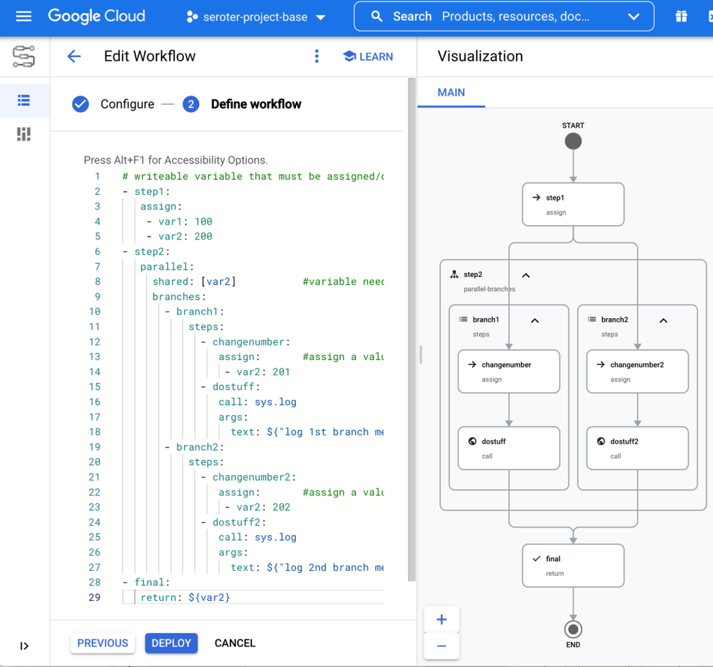Switch to the MAIN visualization tab
The height and width of the screenshot is (667, 713).
451,91
